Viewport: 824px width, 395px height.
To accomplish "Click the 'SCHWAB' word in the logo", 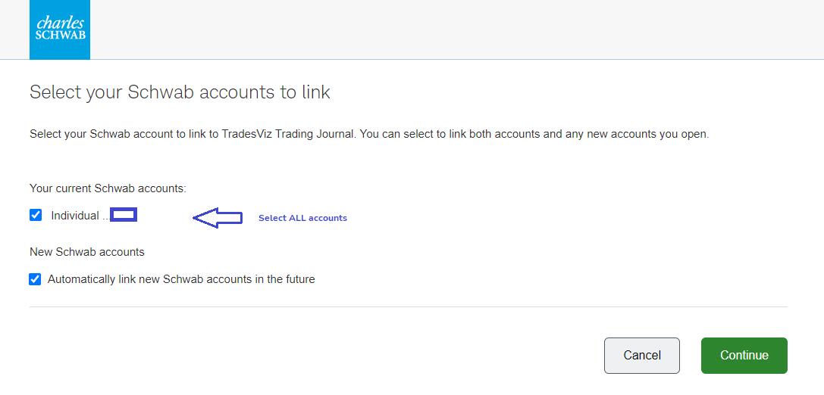I will [x=60, y=35].
